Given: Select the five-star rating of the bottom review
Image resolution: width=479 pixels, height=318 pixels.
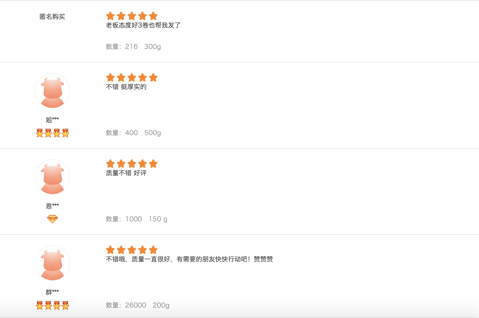Looking at the screenshot, I should pyautogui.click(x=131, y=250).
